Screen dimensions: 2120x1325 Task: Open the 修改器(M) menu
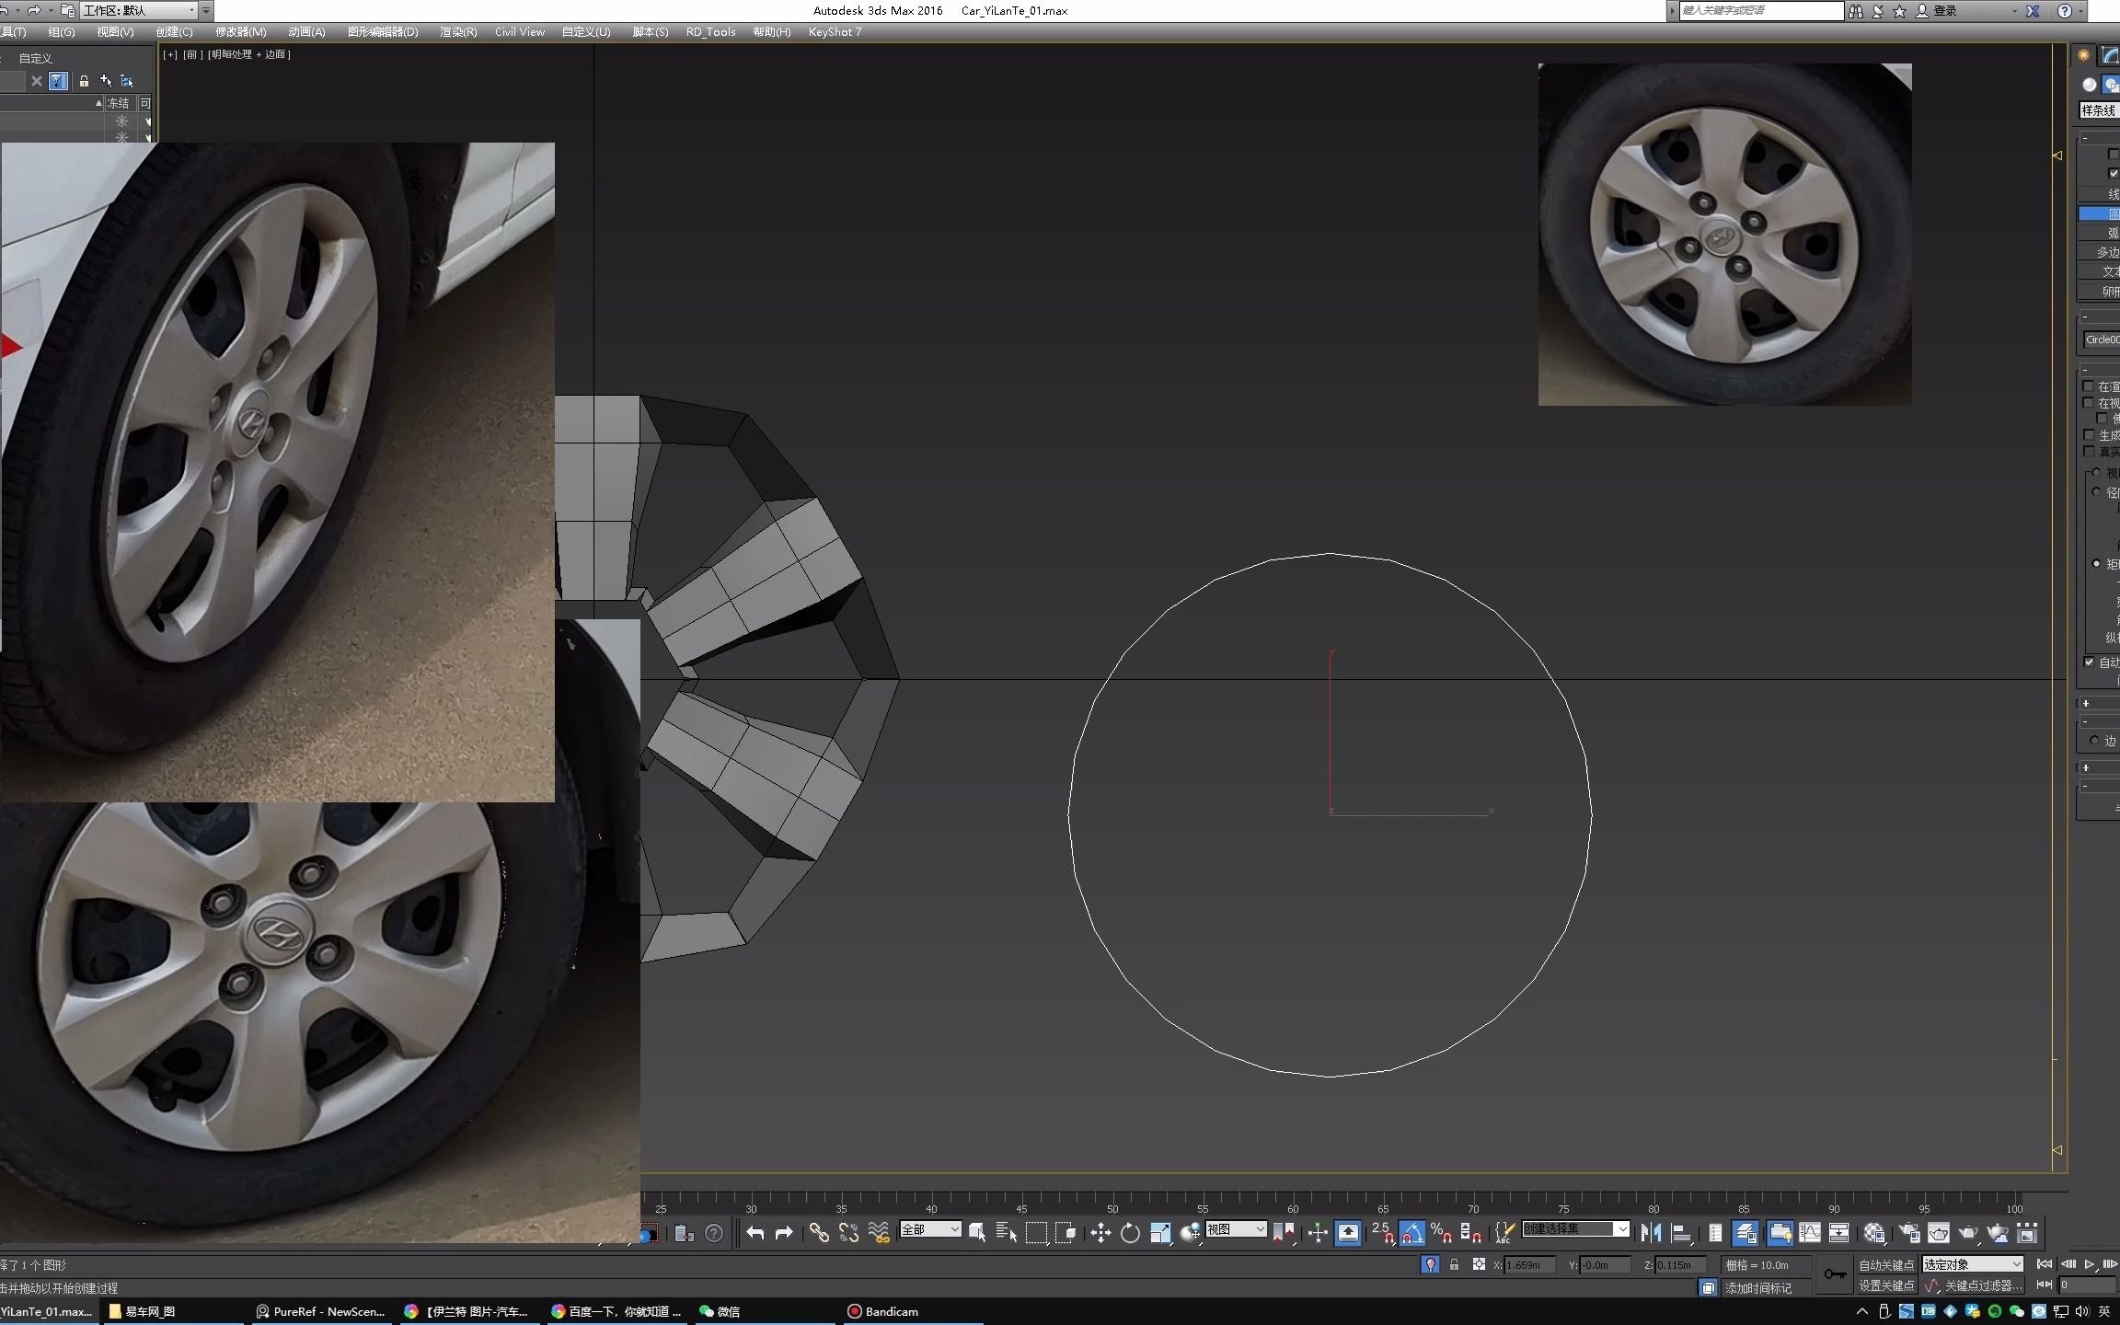click(240, 31)
